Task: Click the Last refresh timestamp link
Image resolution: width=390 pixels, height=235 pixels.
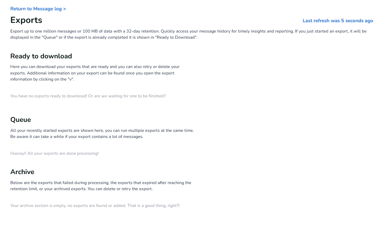Action: [338, 21]
